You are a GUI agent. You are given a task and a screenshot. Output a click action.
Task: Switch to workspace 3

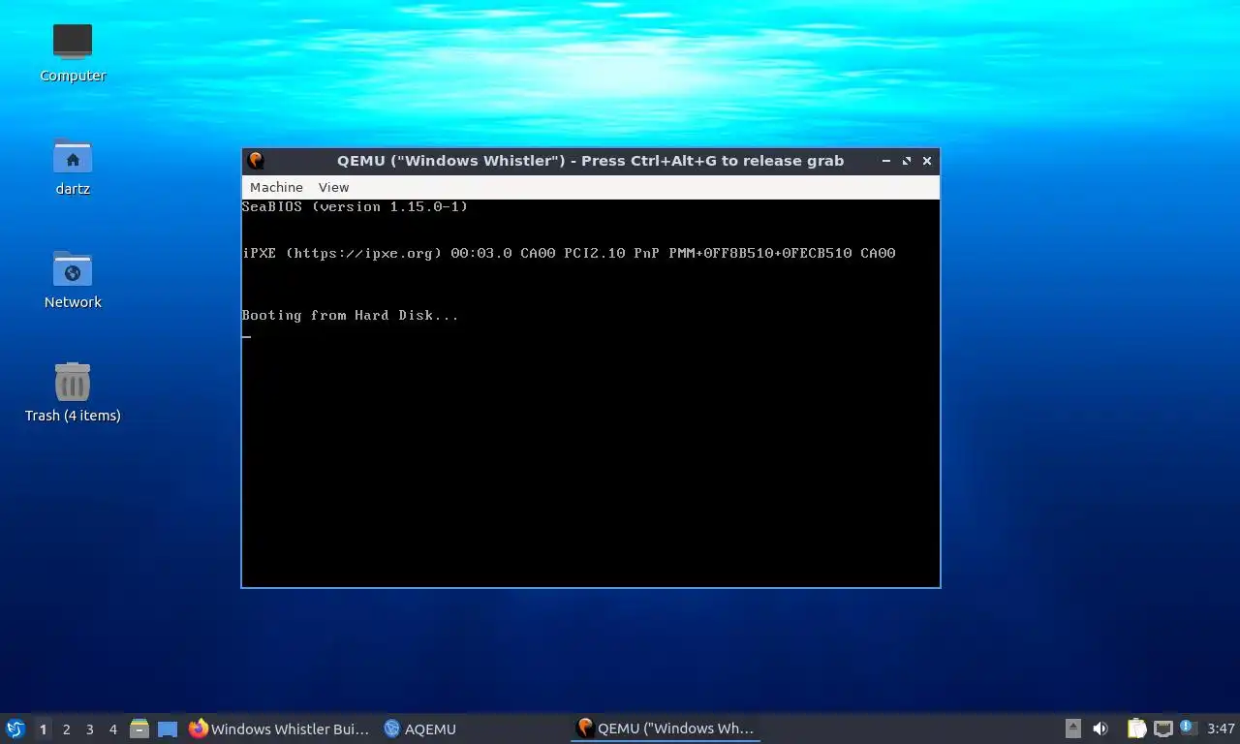[x=89, y=728]
